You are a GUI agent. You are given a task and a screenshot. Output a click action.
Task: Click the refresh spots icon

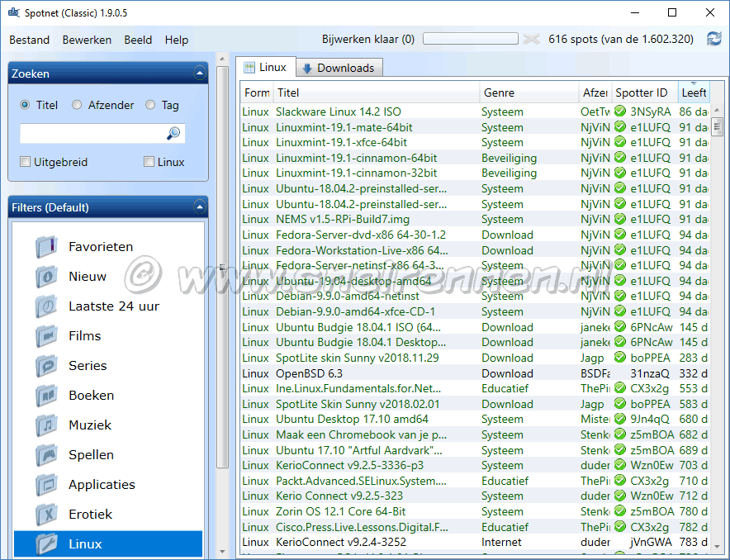(713, 39)
